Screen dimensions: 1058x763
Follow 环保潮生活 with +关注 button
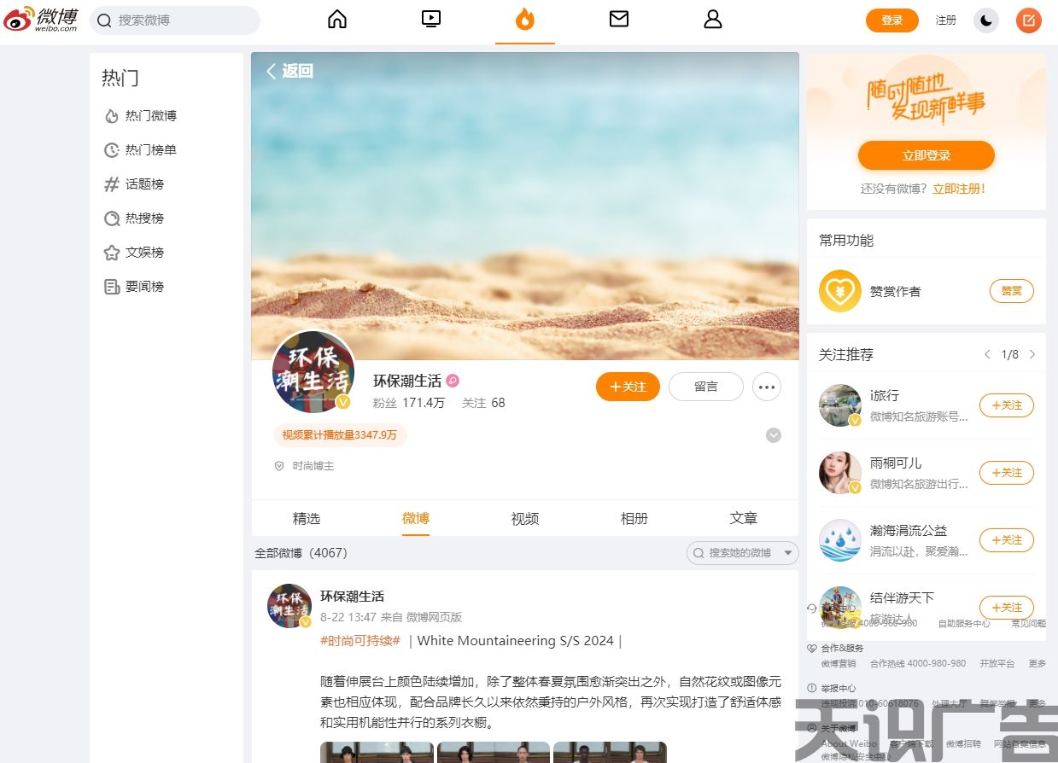(628, 387)
